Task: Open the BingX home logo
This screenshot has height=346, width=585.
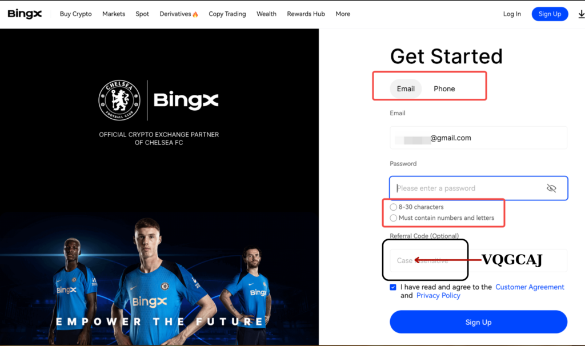Action: (x=25, y=14)
